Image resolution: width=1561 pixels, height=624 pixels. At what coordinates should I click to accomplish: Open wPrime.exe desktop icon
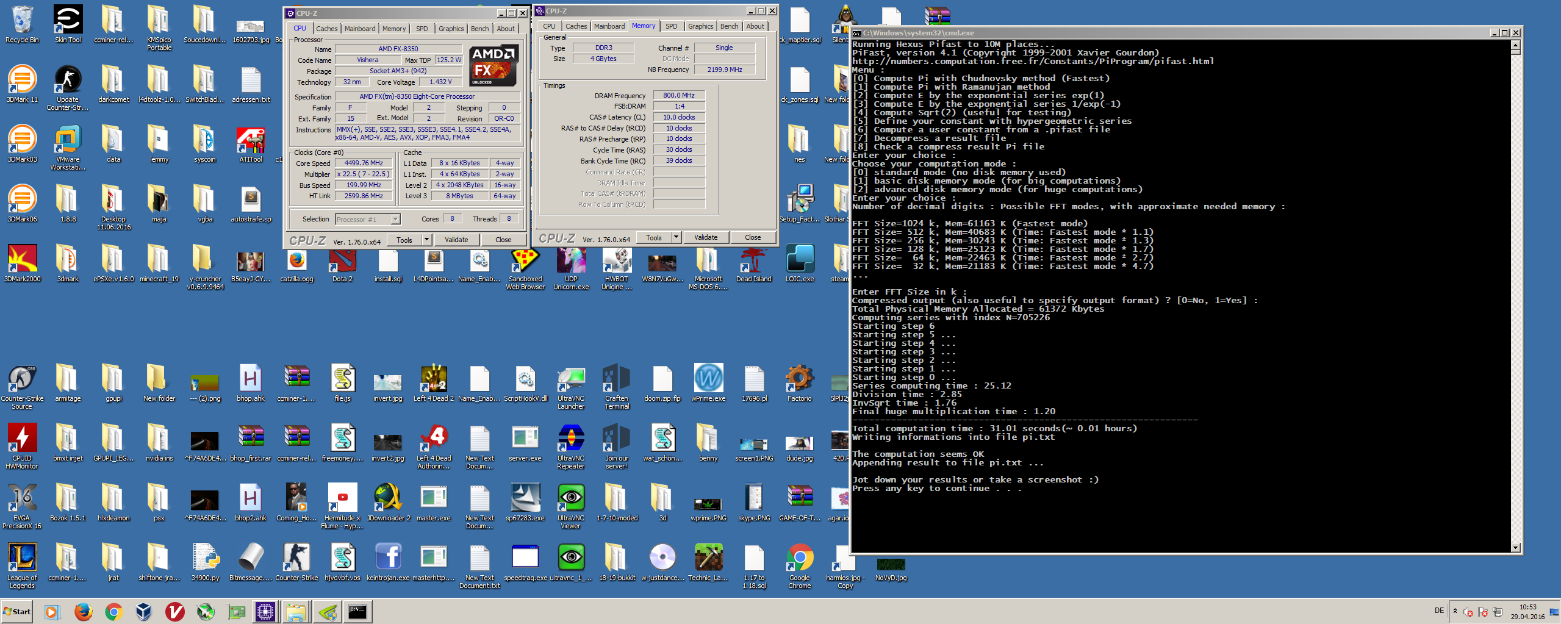click(x=708, y=383)
